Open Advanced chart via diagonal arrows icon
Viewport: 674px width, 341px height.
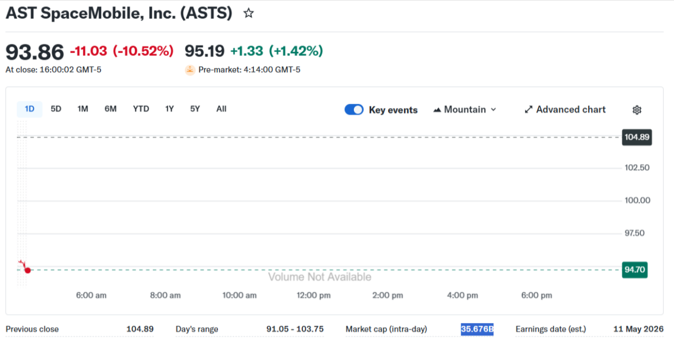point(529,110)
